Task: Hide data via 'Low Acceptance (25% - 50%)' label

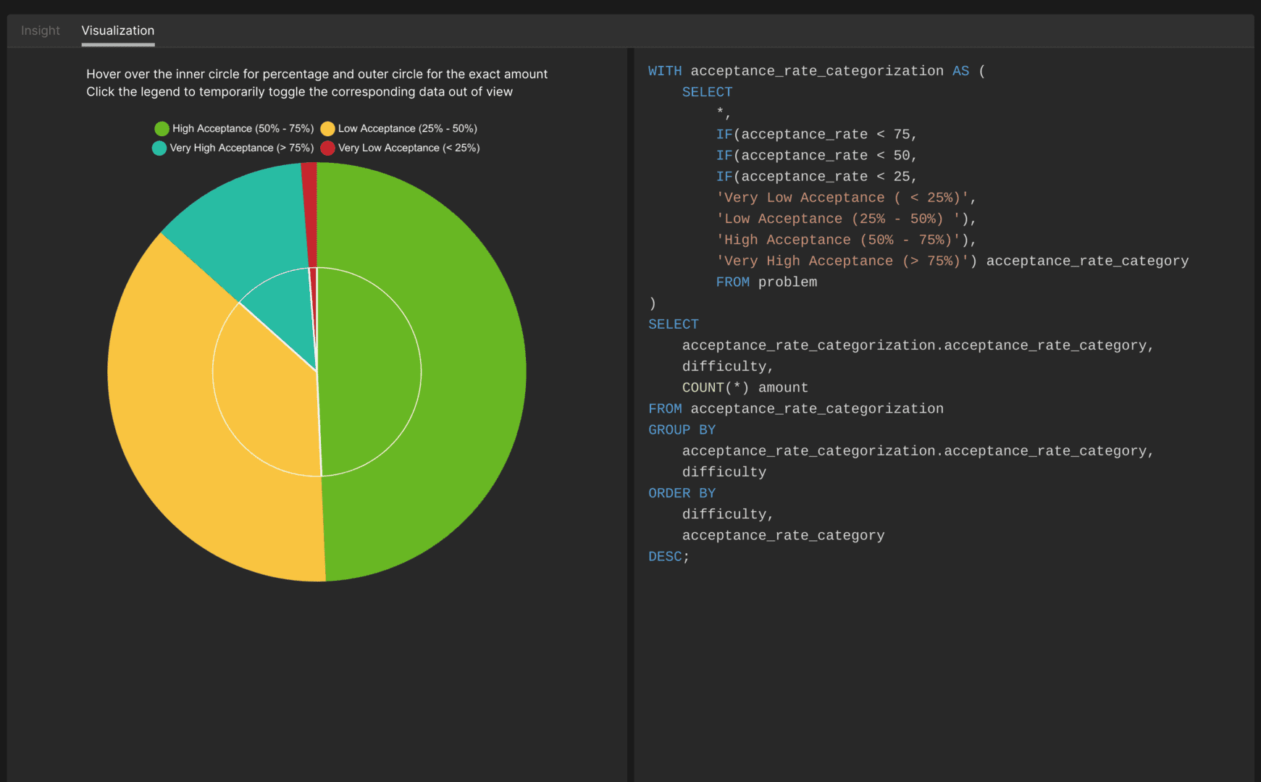Action: (x=407, y=129)
